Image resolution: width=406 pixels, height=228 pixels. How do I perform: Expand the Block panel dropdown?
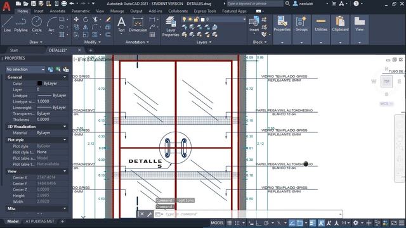coord(259,42)
